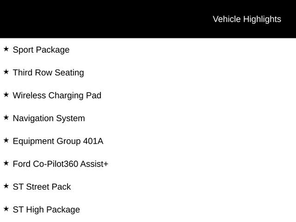Click the Equipment Group label text
296x222 pixels.
tap(46, 141)
